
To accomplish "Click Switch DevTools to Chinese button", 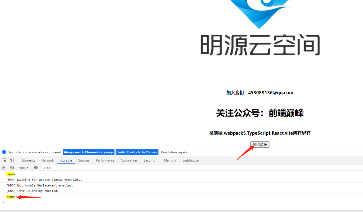I will click(x=137, y=152).
